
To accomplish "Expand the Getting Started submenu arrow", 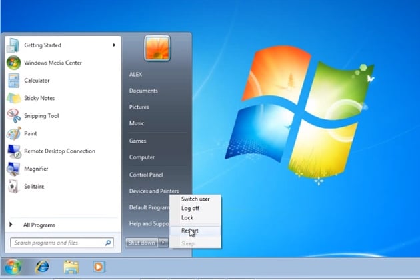I will click(114, 45).
